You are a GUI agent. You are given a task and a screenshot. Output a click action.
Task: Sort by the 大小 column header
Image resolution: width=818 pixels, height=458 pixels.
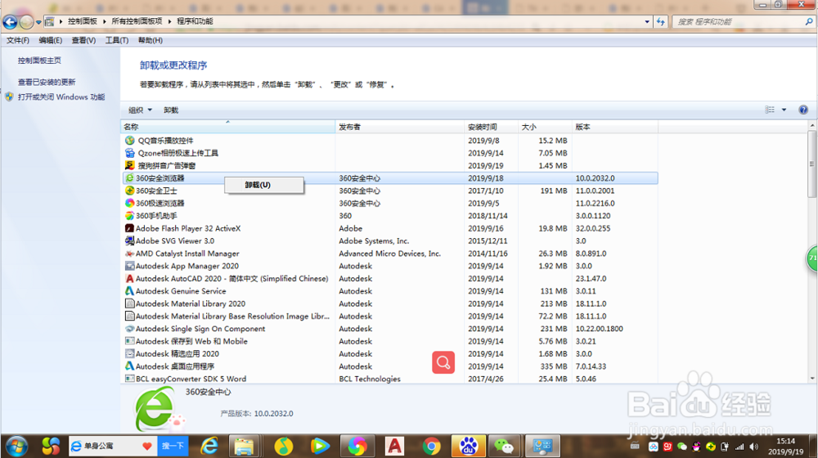[x=545, y=127]
